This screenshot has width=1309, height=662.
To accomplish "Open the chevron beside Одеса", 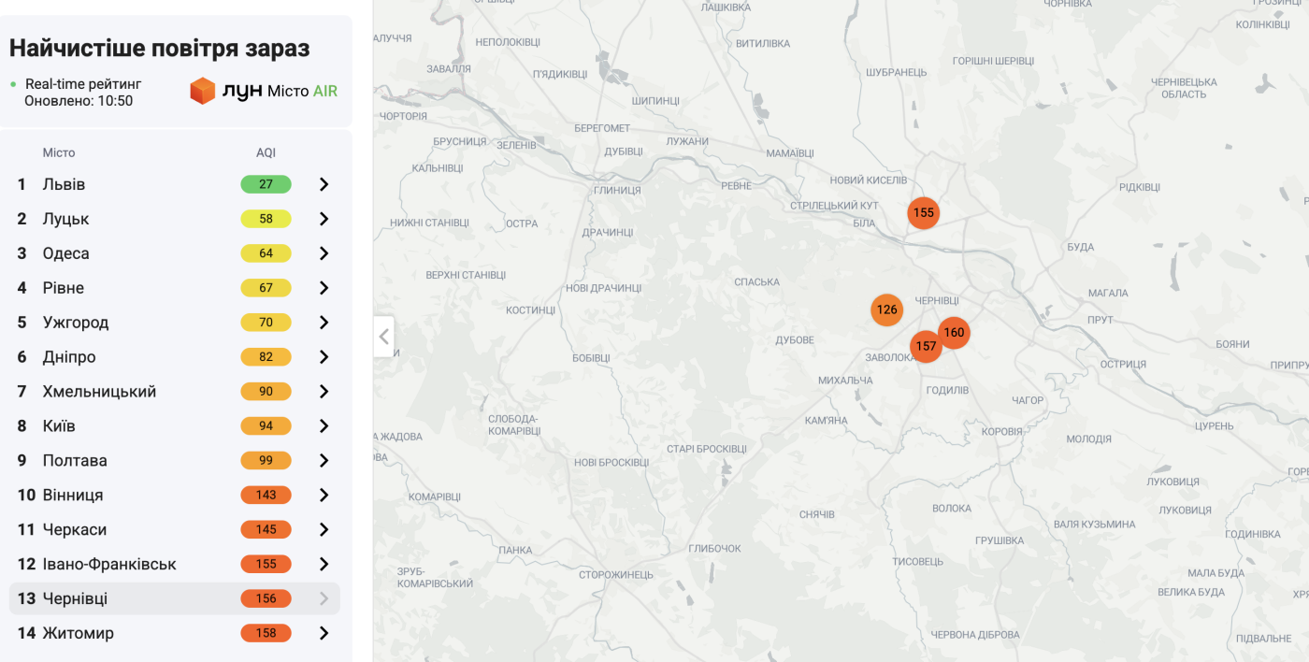I will coord(324,253).
